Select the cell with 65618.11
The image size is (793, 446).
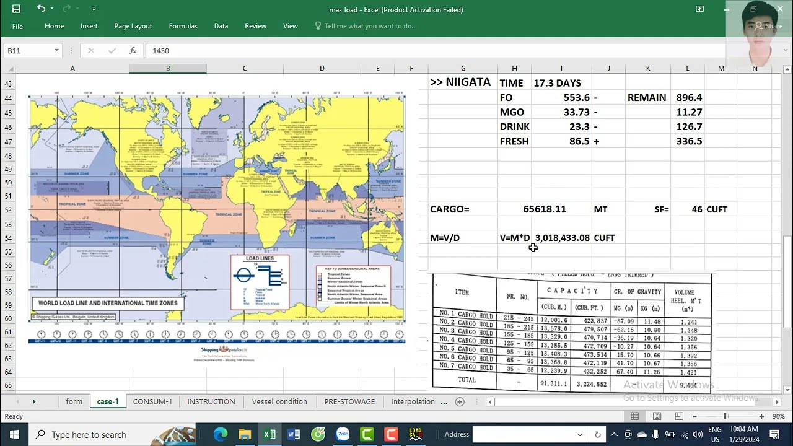(x=545, y=209)
